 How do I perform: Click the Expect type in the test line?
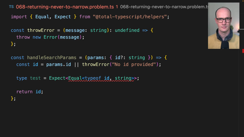click(x=57, y=78)
